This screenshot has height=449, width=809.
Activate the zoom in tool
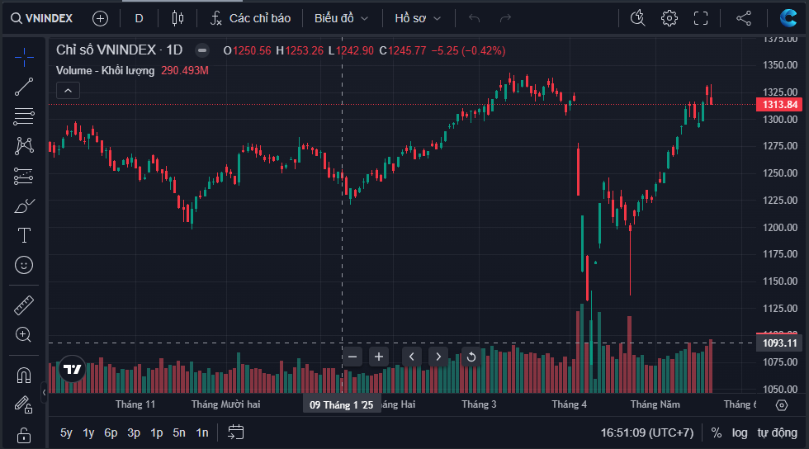coord(24,334)
